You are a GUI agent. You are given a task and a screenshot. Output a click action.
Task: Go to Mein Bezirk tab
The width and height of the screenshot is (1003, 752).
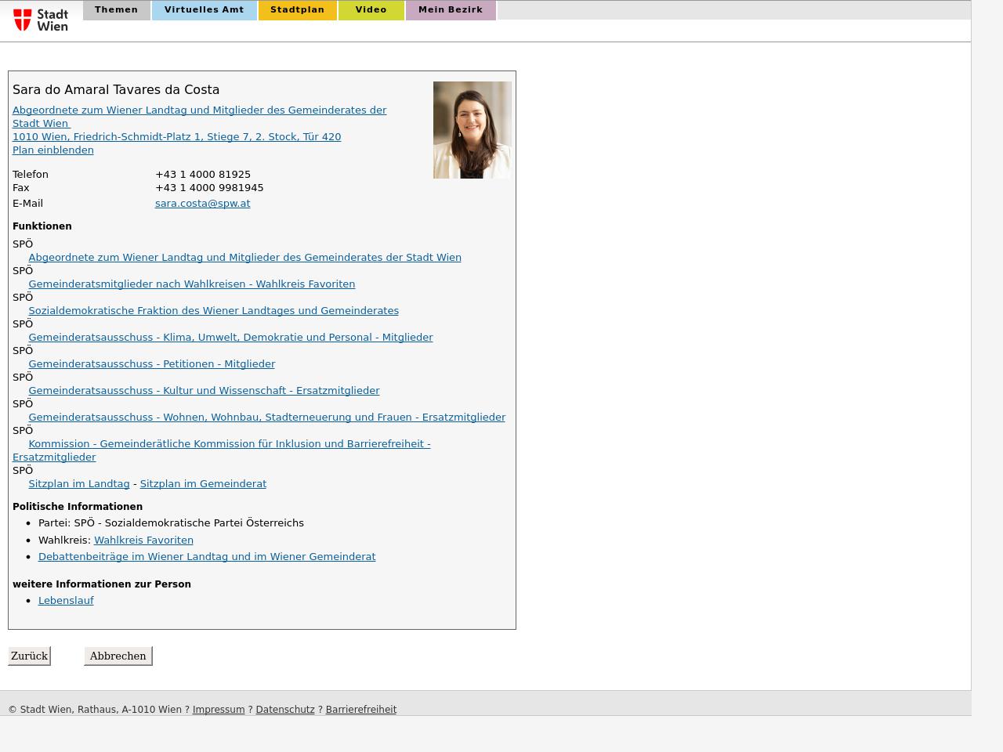pyautogui.click(x=451, y=10)
